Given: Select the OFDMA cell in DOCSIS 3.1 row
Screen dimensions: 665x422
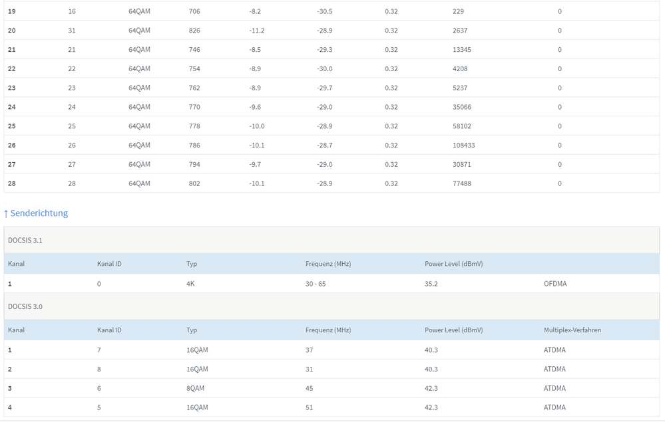Looking at the screenshot, I should (555, 284).
